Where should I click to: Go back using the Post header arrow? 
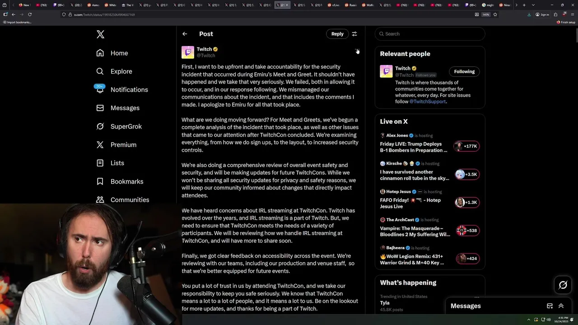click(x=185, y=34)
